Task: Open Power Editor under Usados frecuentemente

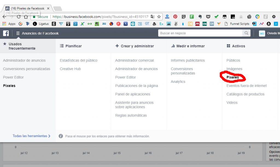Action: pos(13,77)
